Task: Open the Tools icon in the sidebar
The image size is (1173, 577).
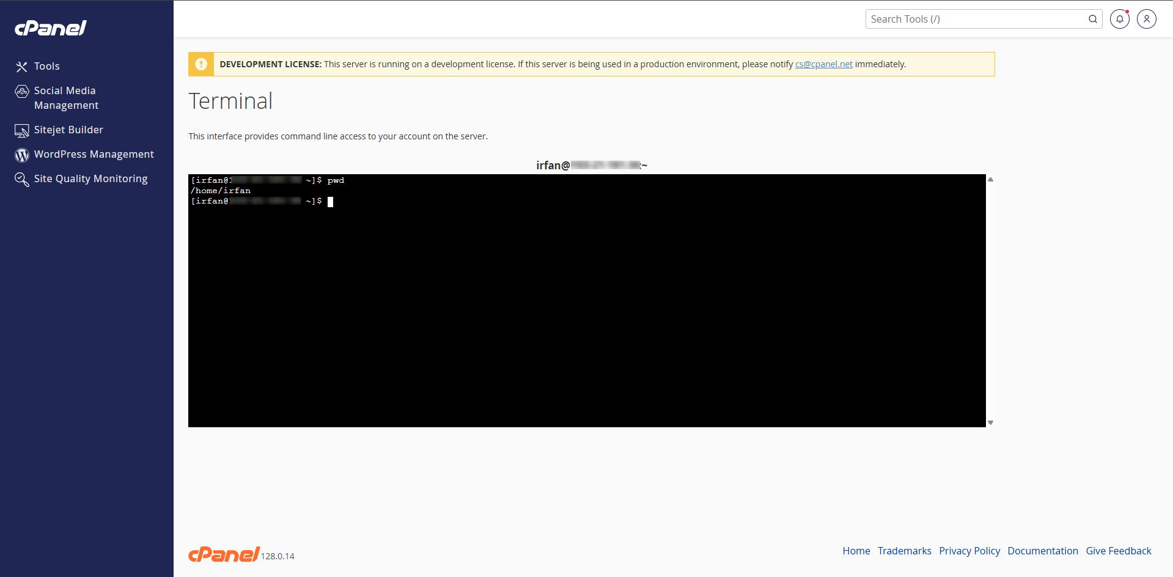Action: pos(22,67)
